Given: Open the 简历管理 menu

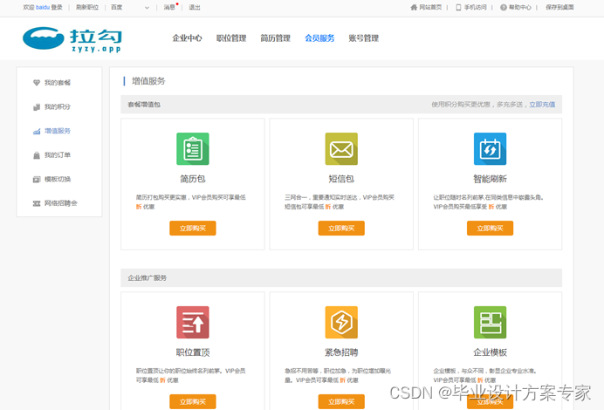Looking at the screenshot, I should point(276,38).
